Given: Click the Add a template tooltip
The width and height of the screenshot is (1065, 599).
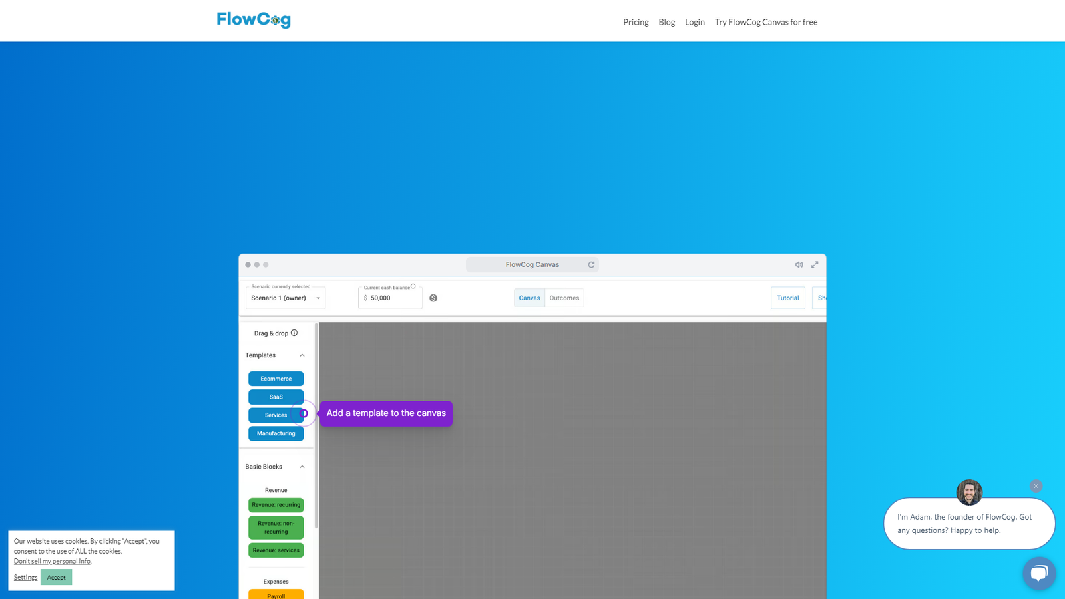Looking at the screenshot, I should [x=386, y=413].
